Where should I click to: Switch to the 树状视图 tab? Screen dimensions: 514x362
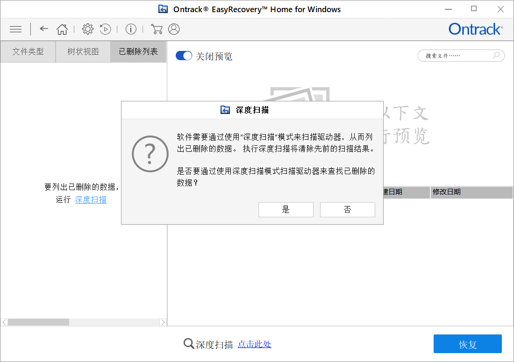pyautogui.click(x=83, y=51)
